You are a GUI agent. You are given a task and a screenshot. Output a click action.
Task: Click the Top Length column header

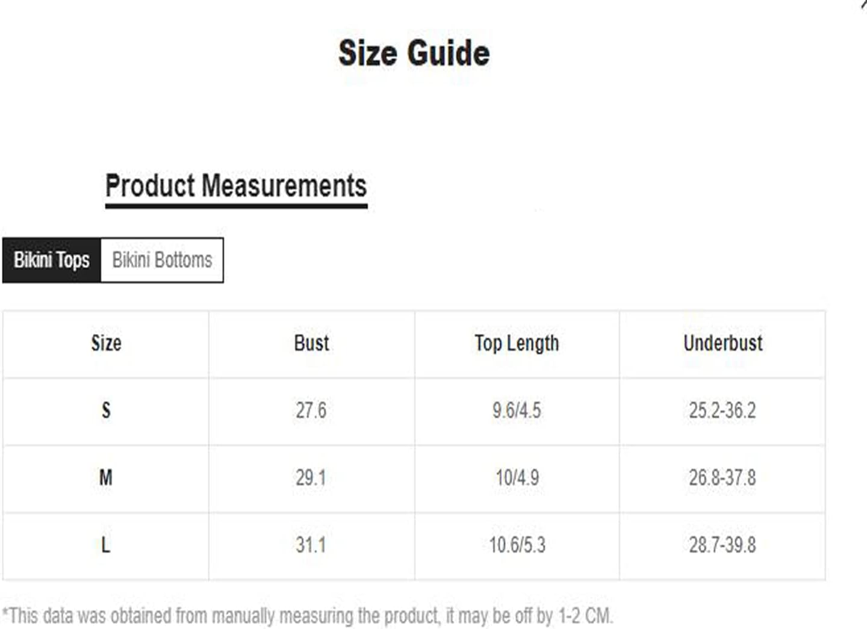coord(517,343)
